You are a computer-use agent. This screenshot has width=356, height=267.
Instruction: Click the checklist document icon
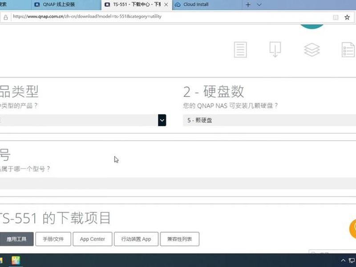(348, 49)
